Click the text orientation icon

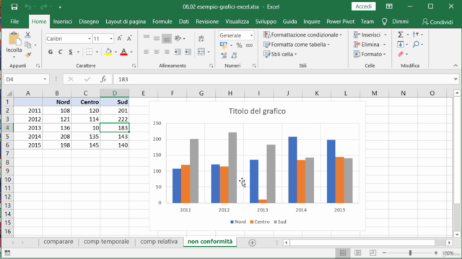tap(178, 38)
